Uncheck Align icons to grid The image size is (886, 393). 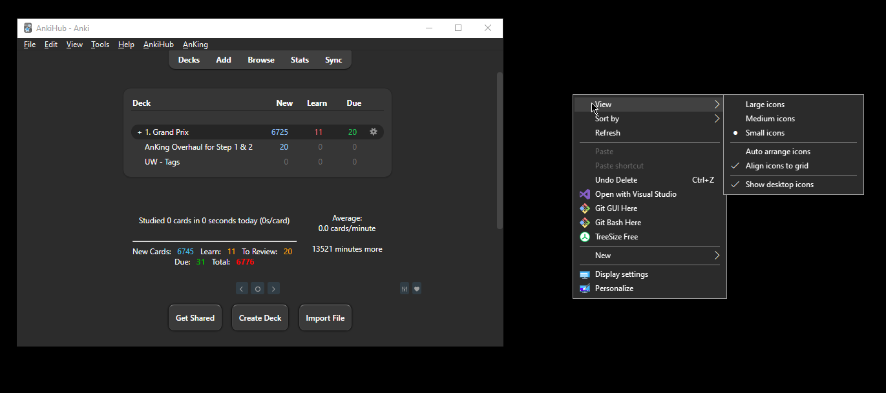coord(794,166)
